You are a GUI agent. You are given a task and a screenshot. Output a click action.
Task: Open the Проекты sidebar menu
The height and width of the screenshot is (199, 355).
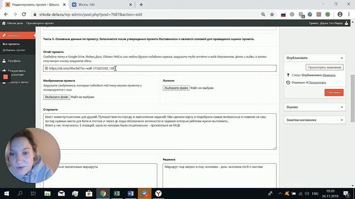[x=18, y=35]
